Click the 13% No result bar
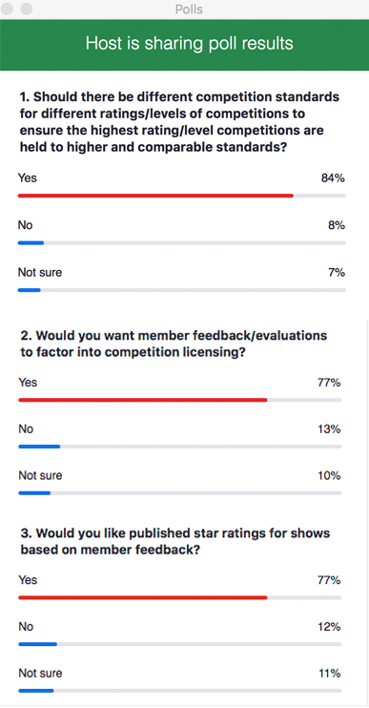Viewport: 369px width, 708px height. click(39, 447)
